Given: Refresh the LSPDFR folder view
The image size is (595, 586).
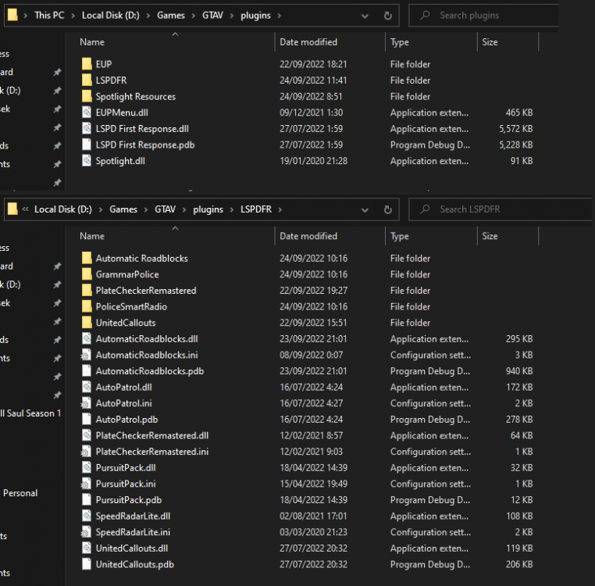Looking at the screenshot, I should pyautogui.click(x=387, y=209).
